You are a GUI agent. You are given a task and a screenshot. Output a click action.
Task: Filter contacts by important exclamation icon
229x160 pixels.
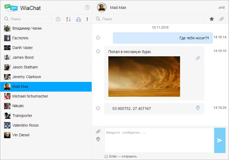(87, 19)
